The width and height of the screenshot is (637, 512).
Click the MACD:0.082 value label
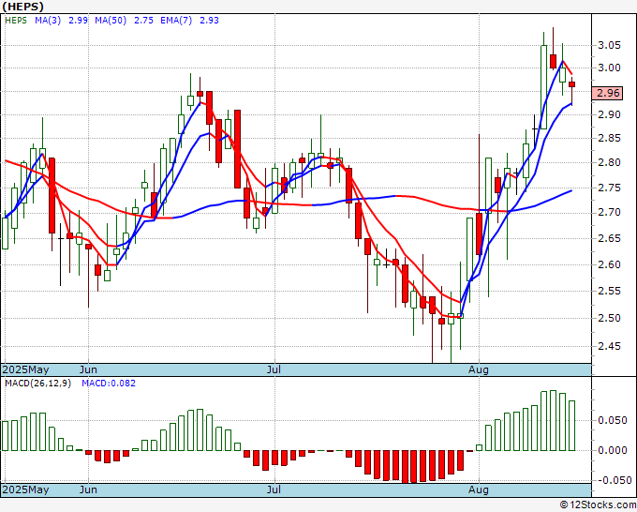pos(109,384)
